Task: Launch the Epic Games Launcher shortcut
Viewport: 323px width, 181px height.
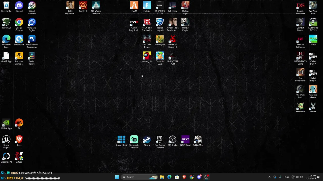Action: click(x=160, y=142)
